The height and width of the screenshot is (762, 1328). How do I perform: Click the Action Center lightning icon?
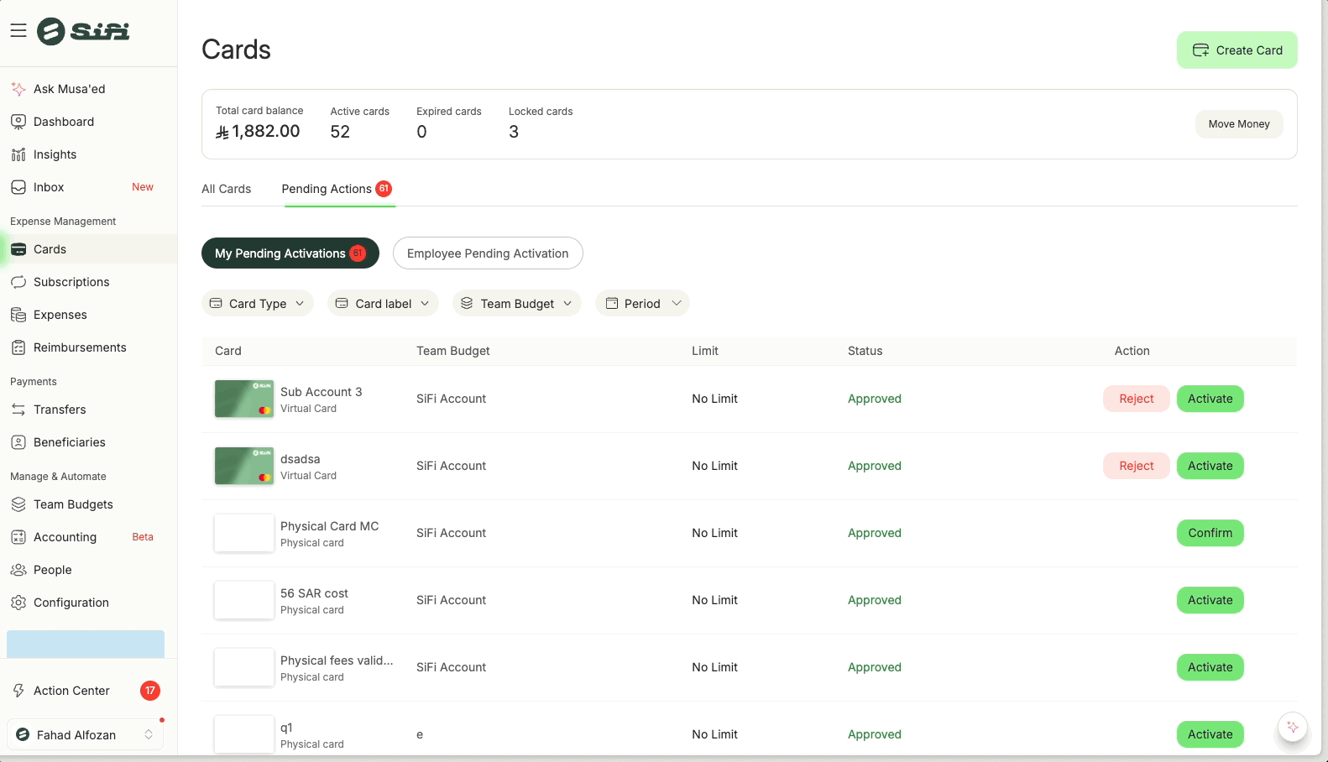(x=18, y=691)
